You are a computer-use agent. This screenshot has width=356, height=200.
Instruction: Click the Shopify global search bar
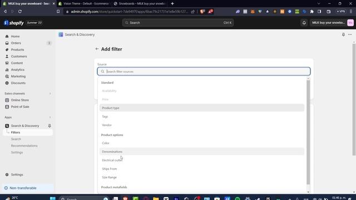pos(178,23)
